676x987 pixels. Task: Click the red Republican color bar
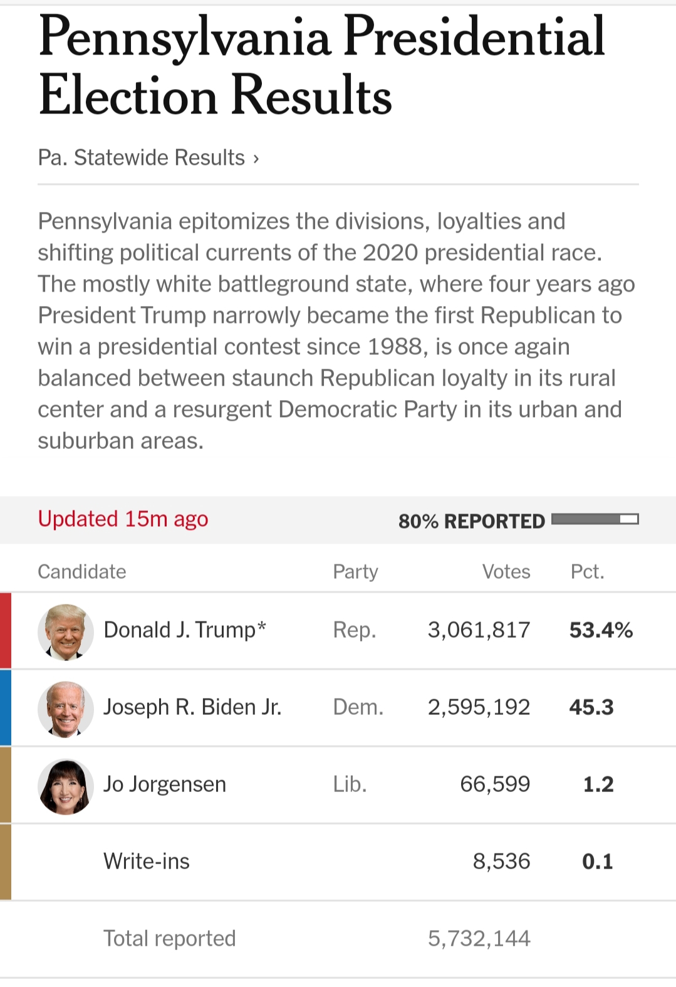[6, 630]
